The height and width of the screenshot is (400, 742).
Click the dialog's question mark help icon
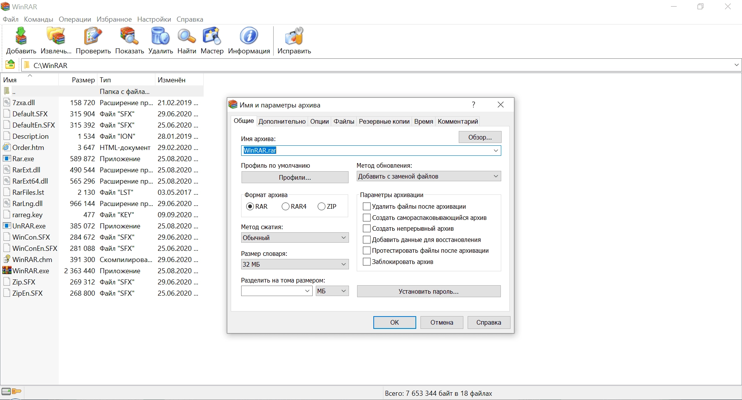point(473,105)
